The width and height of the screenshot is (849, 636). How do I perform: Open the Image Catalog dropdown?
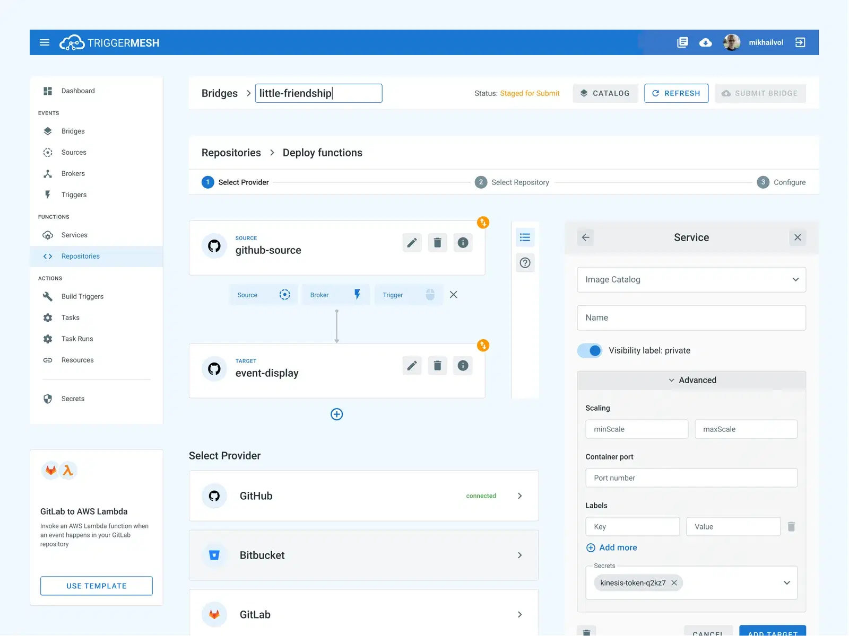[691, 280]
